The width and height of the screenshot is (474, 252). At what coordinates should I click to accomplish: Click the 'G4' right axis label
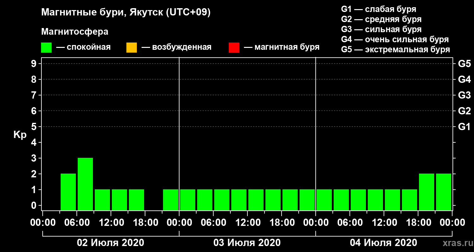pyautogui.click(x=465, y=80)
